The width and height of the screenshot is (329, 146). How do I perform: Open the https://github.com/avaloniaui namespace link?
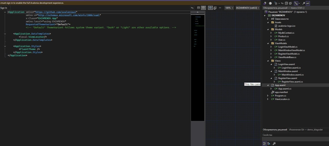[x=56, y=12]
